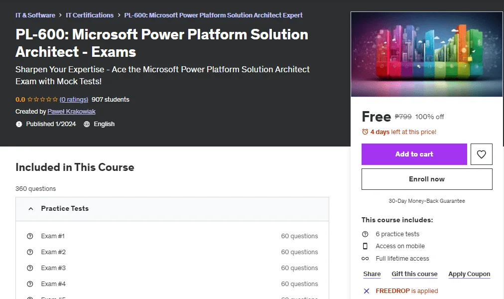
Task: Click the question icon beside Exam #1
Action: (x=30, y=236)
